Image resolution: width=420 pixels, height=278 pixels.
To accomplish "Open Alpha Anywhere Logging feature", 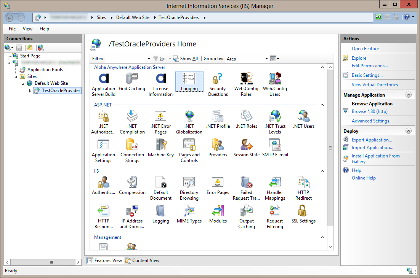I will pyautogui.click(x=189, y=82).
